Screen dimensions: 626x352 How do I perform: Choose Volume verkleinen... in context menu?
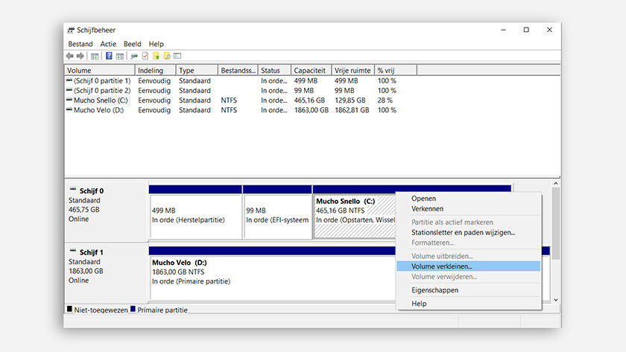coord(468,266)
